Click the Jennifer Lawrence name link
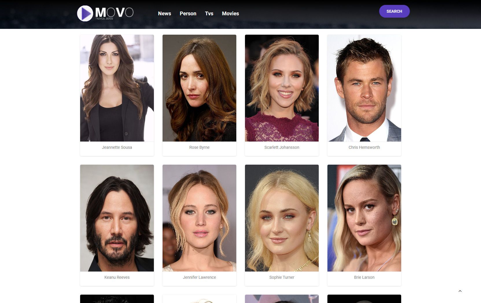Image resolution: width=481 pixels, height=303 pixels. point(199,277)
